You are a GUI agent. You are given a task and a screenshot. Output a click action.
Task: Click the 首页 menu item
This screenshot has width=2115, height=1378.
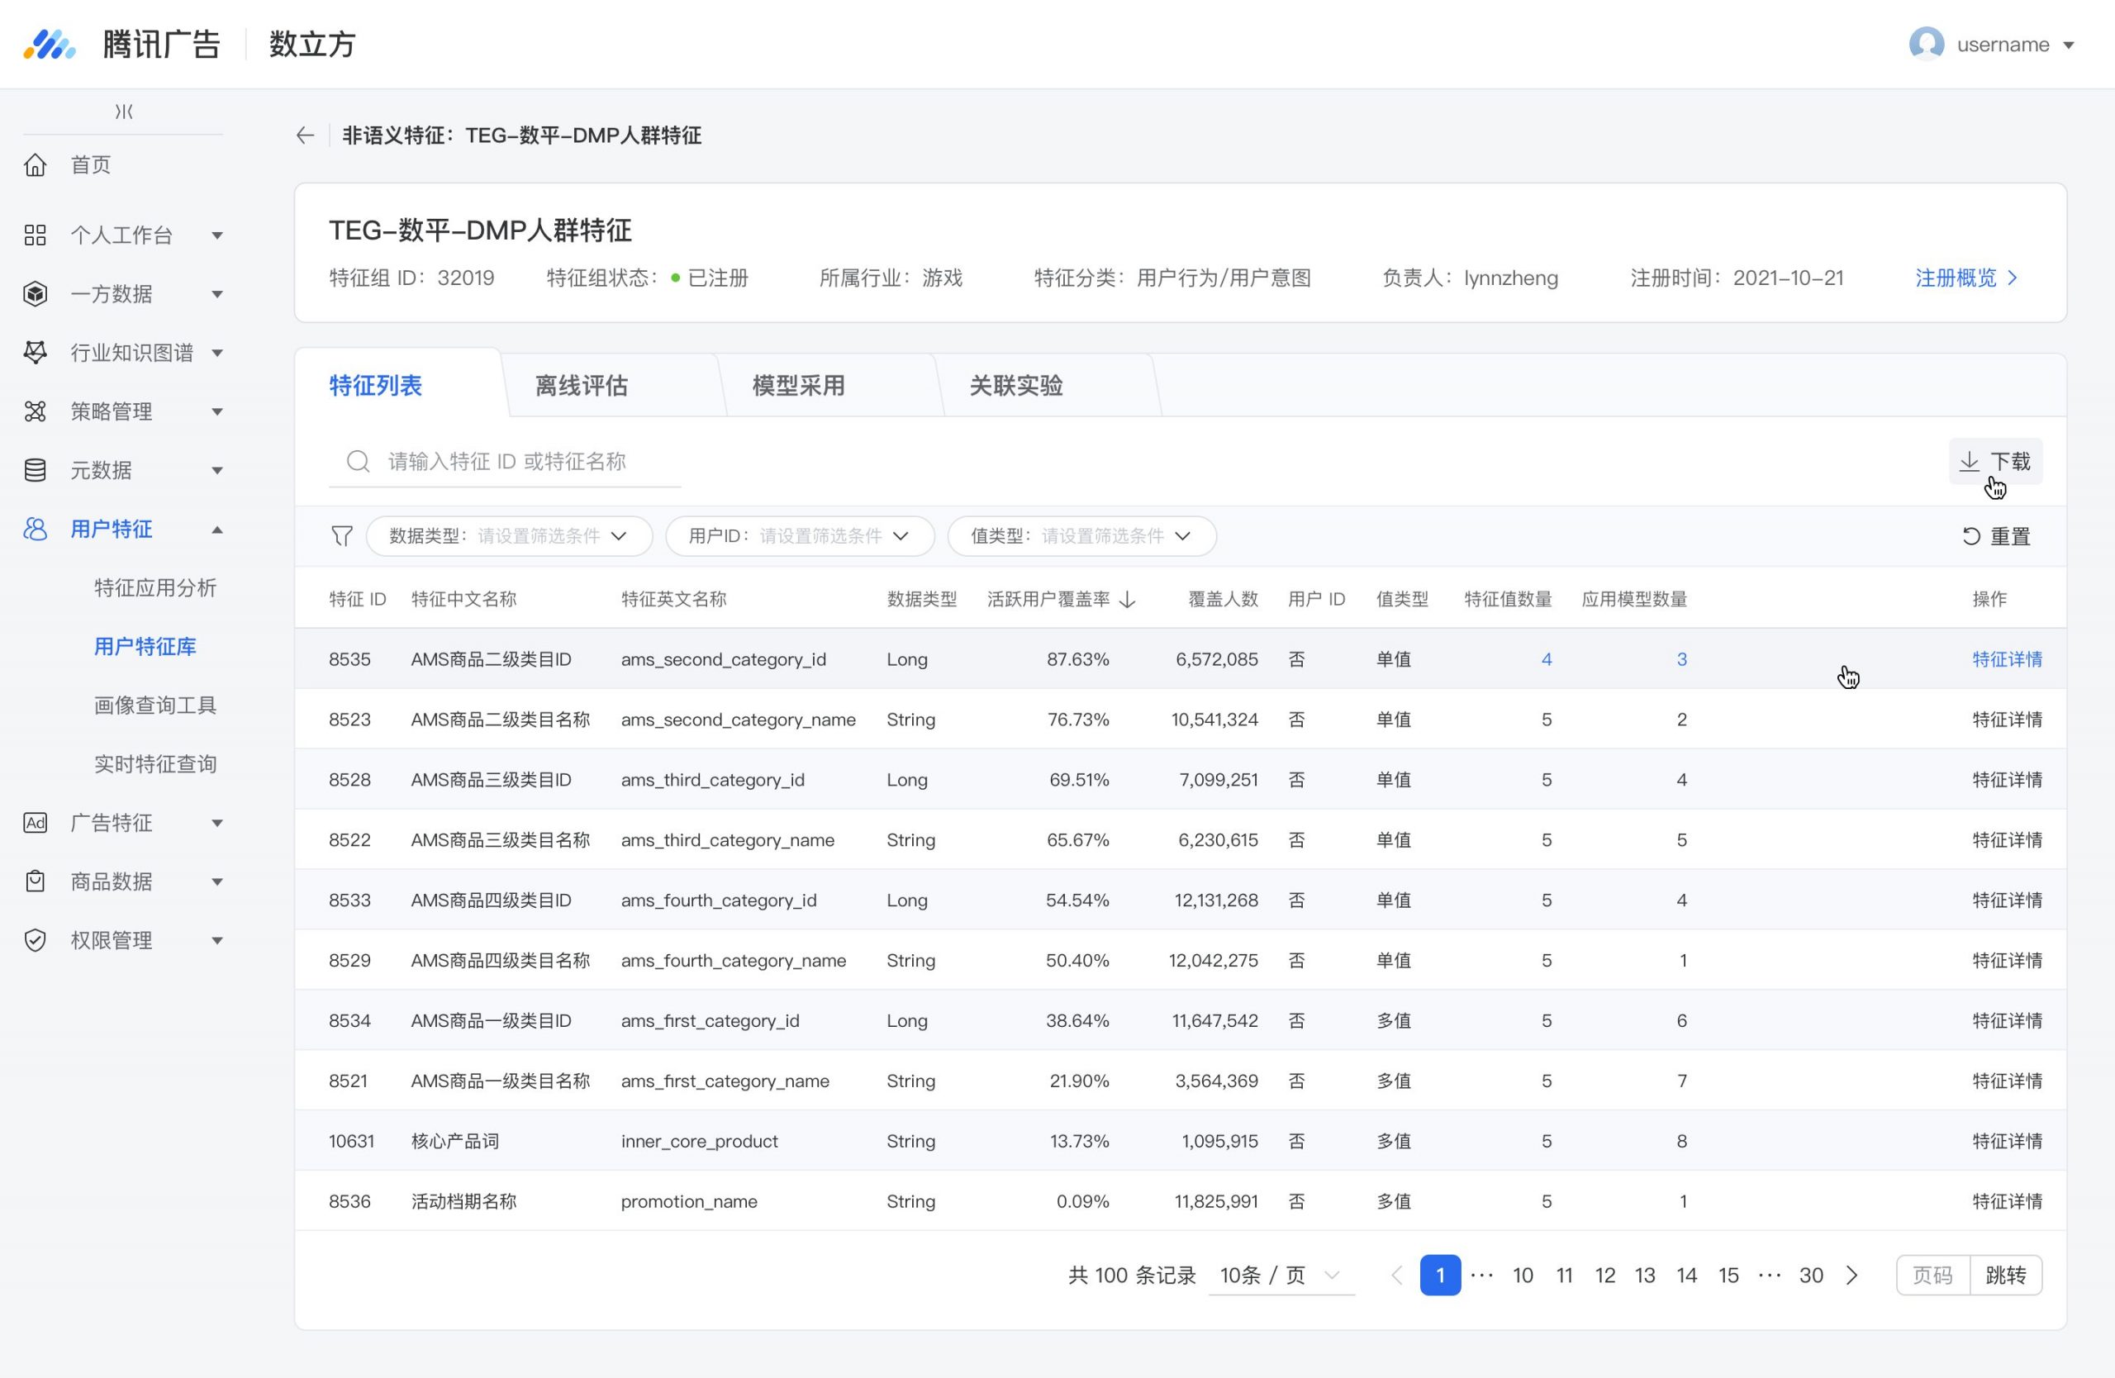pyautogui.click(x=91, y=165)
